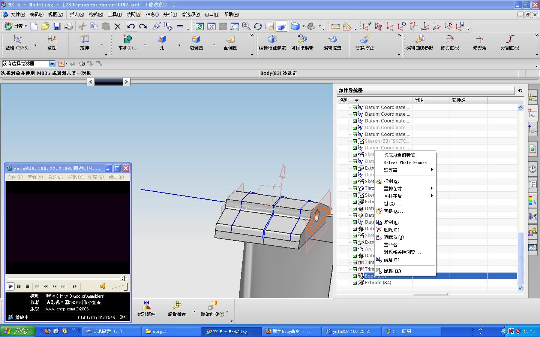The height and width of the screenshot is (337, 540).
Task: Adjust the media player volume slider
Action: click(x=125, y=286)
